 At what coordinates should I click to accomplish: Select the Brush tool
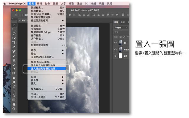click(14, 55)
